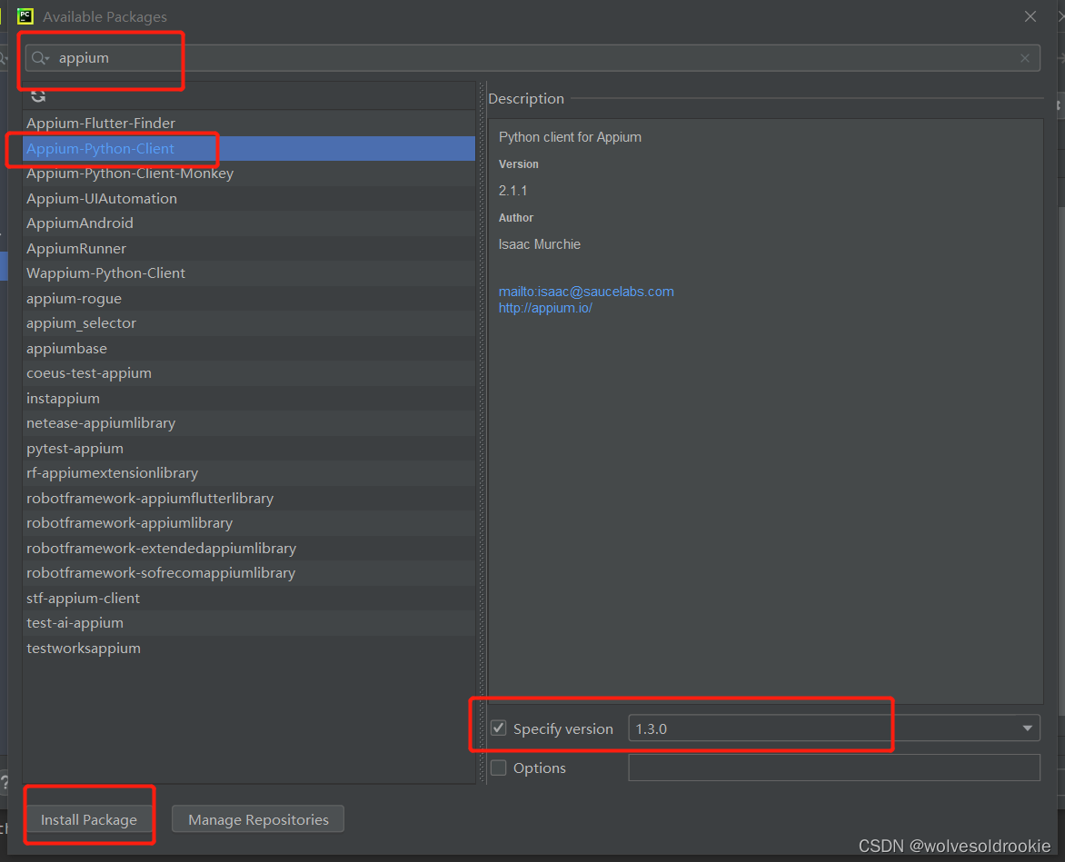
Task: Select the highlighted Appium-Python-Client row
Action: click(x=249, y=149)
